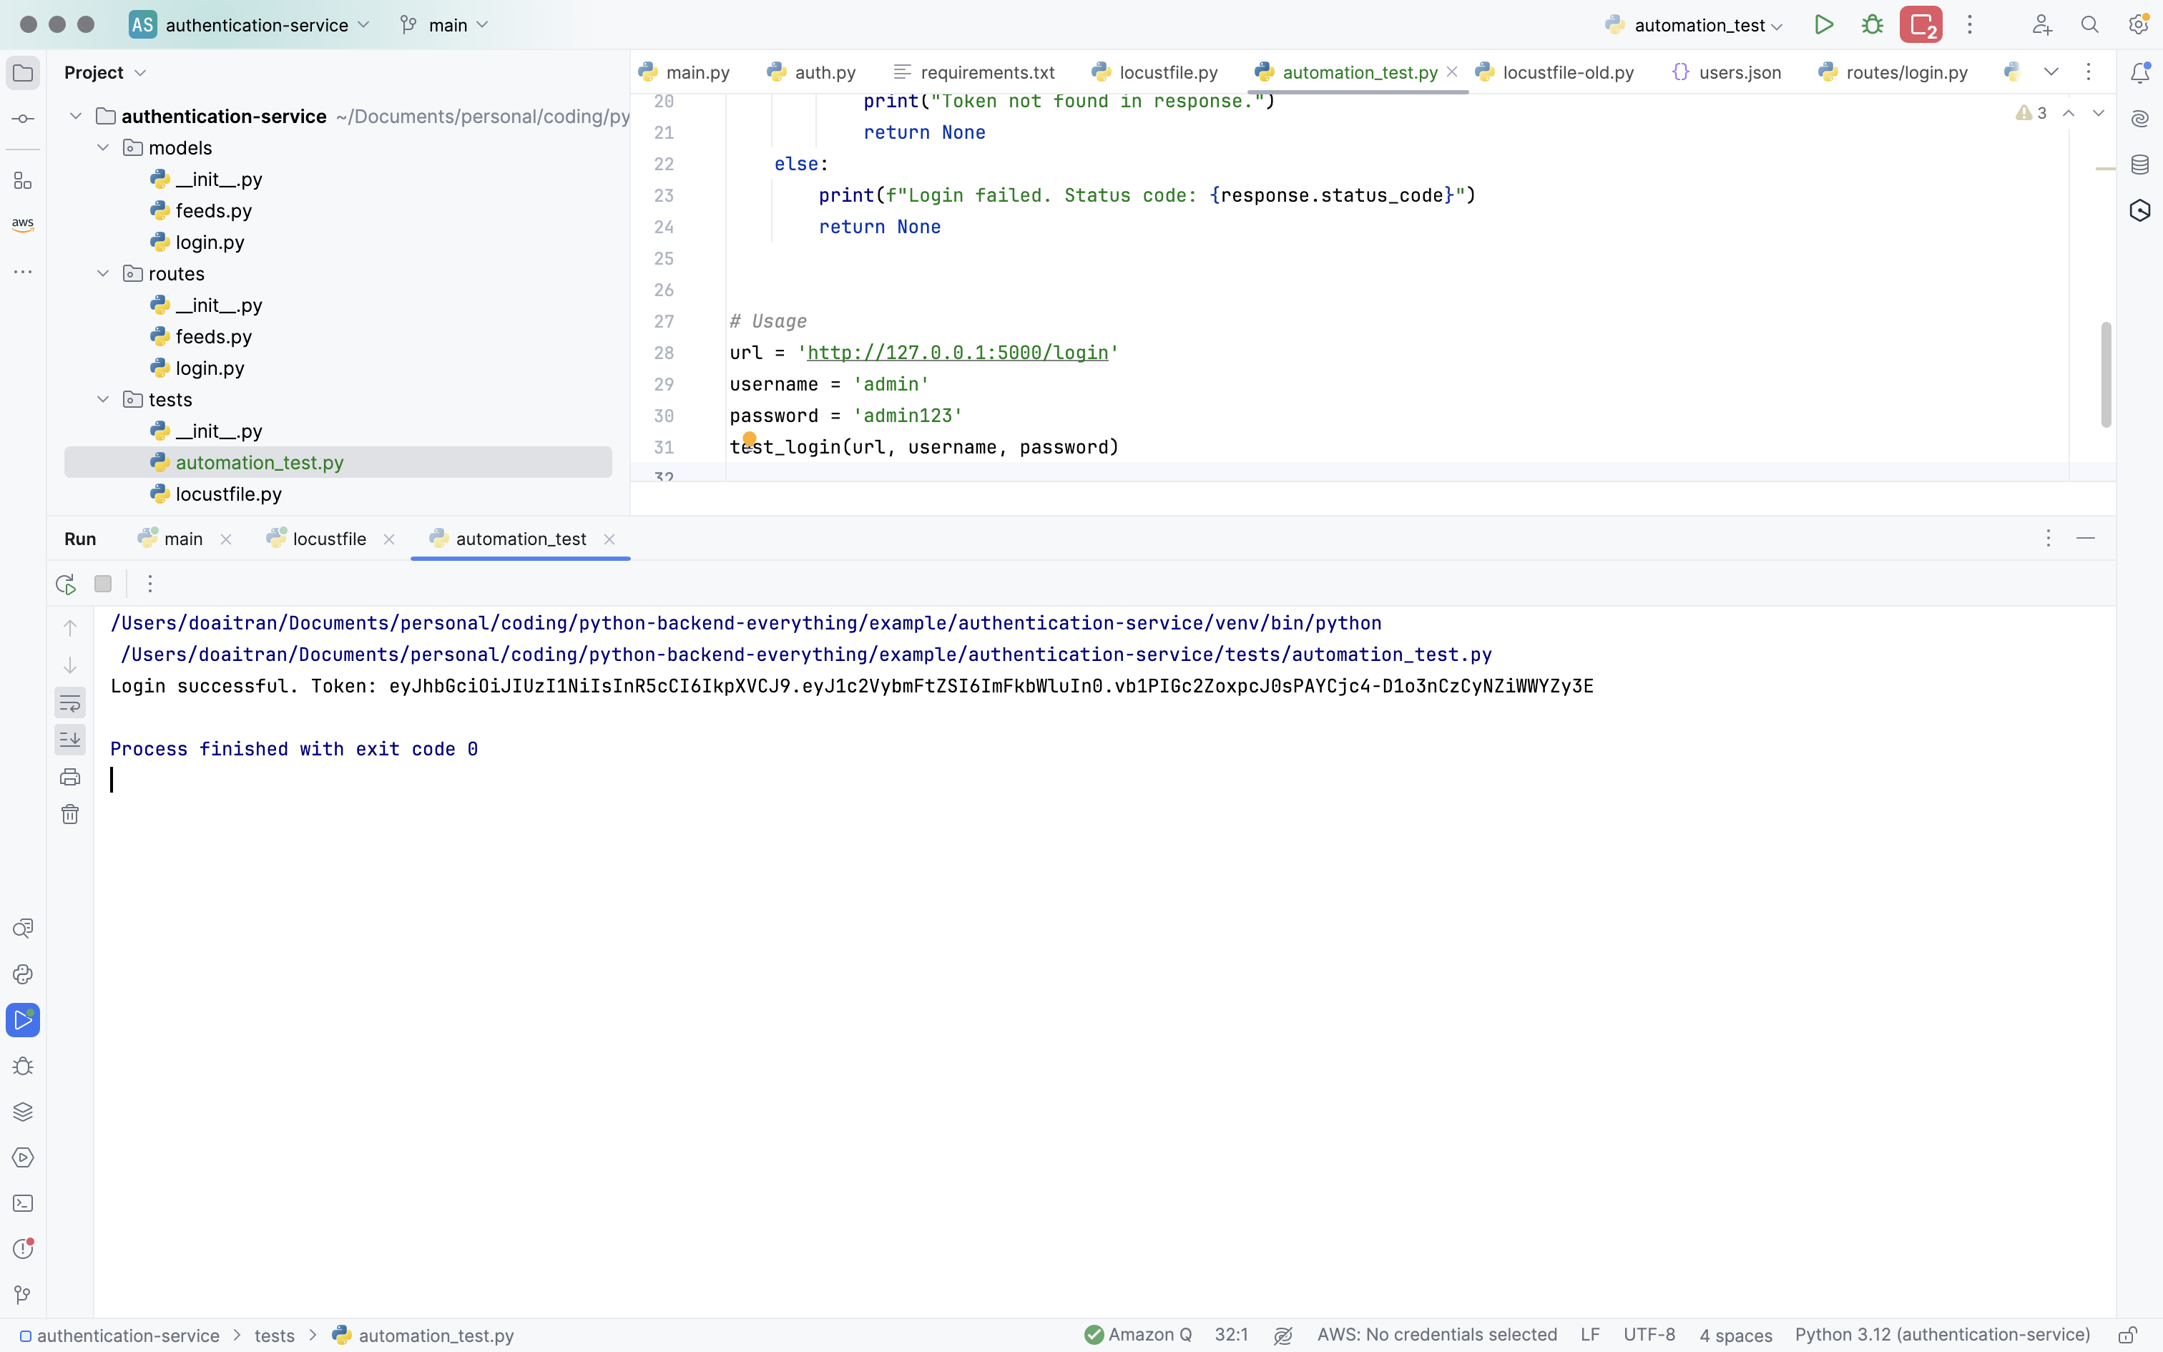Rerun automation_test in the Run panel
The width and height of the screenshot is (2163, 1352).
pyautogui.click(x=65, y=585)
